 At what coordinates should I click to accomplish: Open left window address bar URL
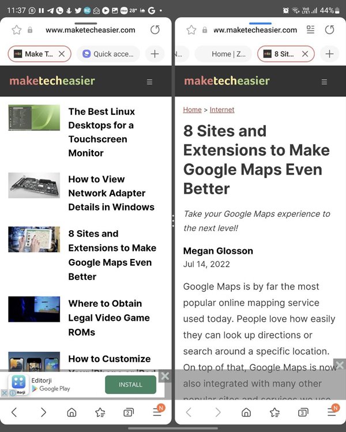(91, 30)
